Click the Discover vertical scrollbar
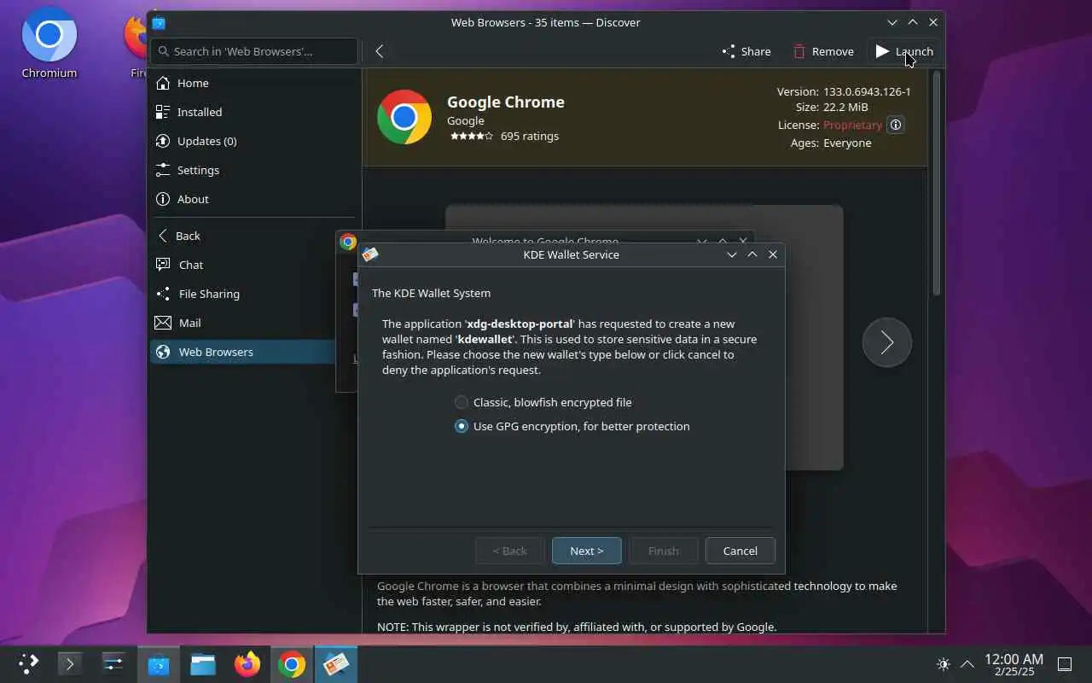 pyautogui.click(x=936, y=184)
